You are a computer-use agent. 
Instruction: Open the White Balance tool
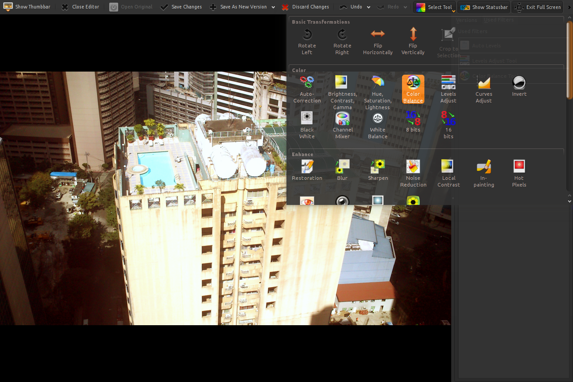378,125
